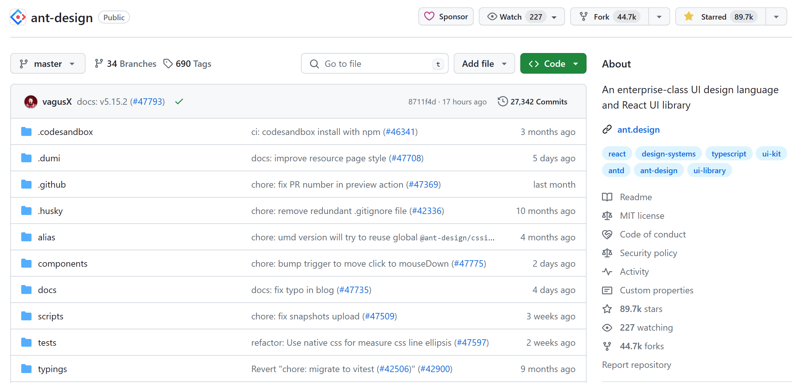Click vagusX avatar thumbnail
Viewport: 802px width, 383px height.
click(31, 102)
